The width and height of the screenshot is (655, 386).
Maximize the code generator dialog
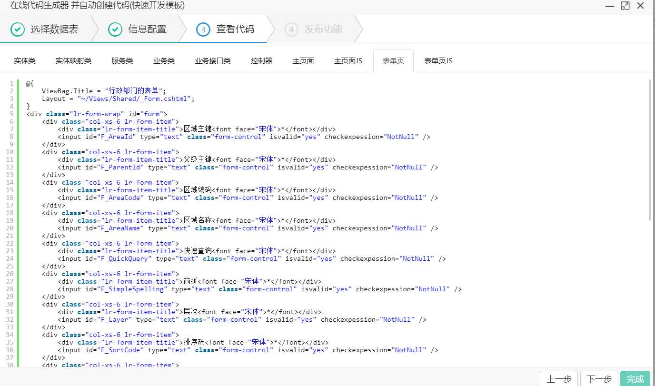coord(625,6)
